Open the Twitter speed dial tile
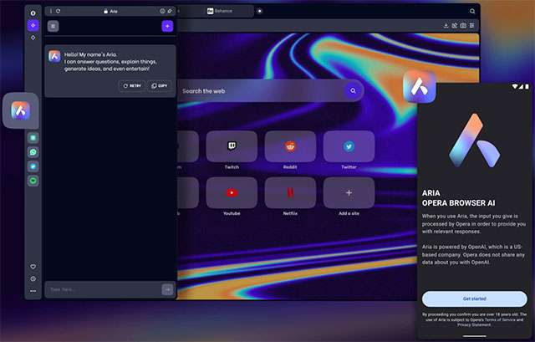Screen dimensions: 535x342 (349, 146)
